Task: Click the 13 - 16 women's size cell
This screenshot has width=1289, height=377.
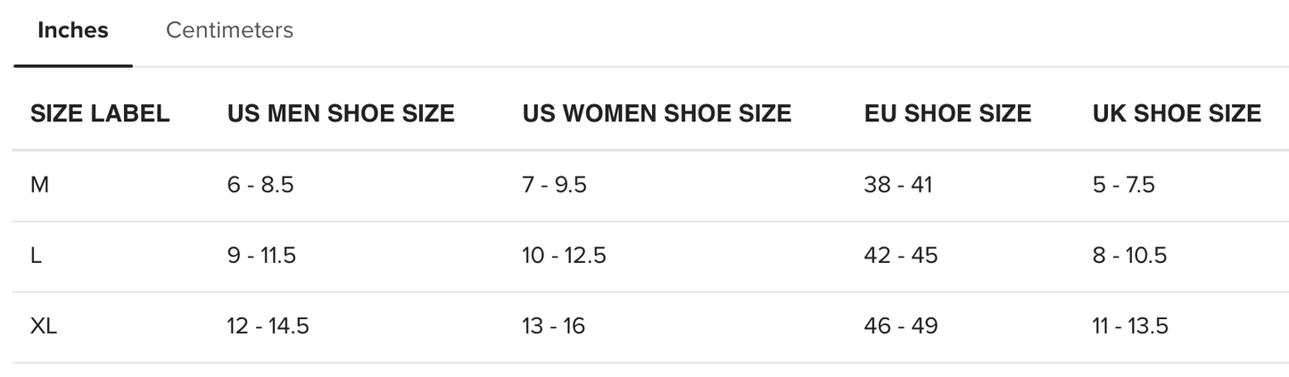Action: (553, 326)
